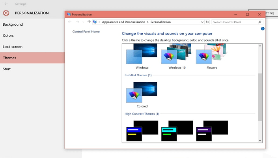Click the Control Panel address bar icon
Screen dimensions: 278x158
[95, 22]
